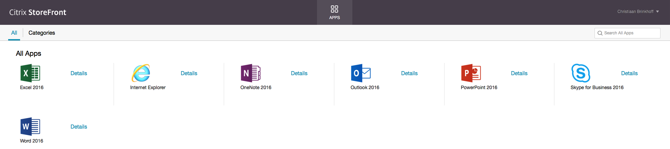Expand the Christiaan Brinkhoff user menu

tap(638, 12)
